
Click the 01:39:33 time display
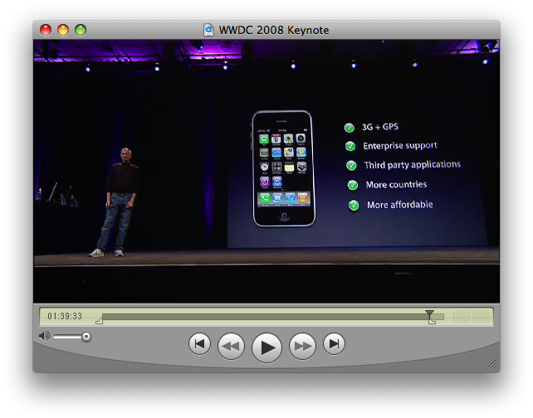pos(65,317)
